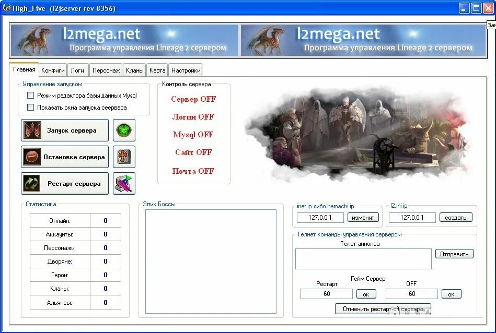Focus the l2.ini ip address field
The width and height of the screenshot is (496, 333).
412,217
